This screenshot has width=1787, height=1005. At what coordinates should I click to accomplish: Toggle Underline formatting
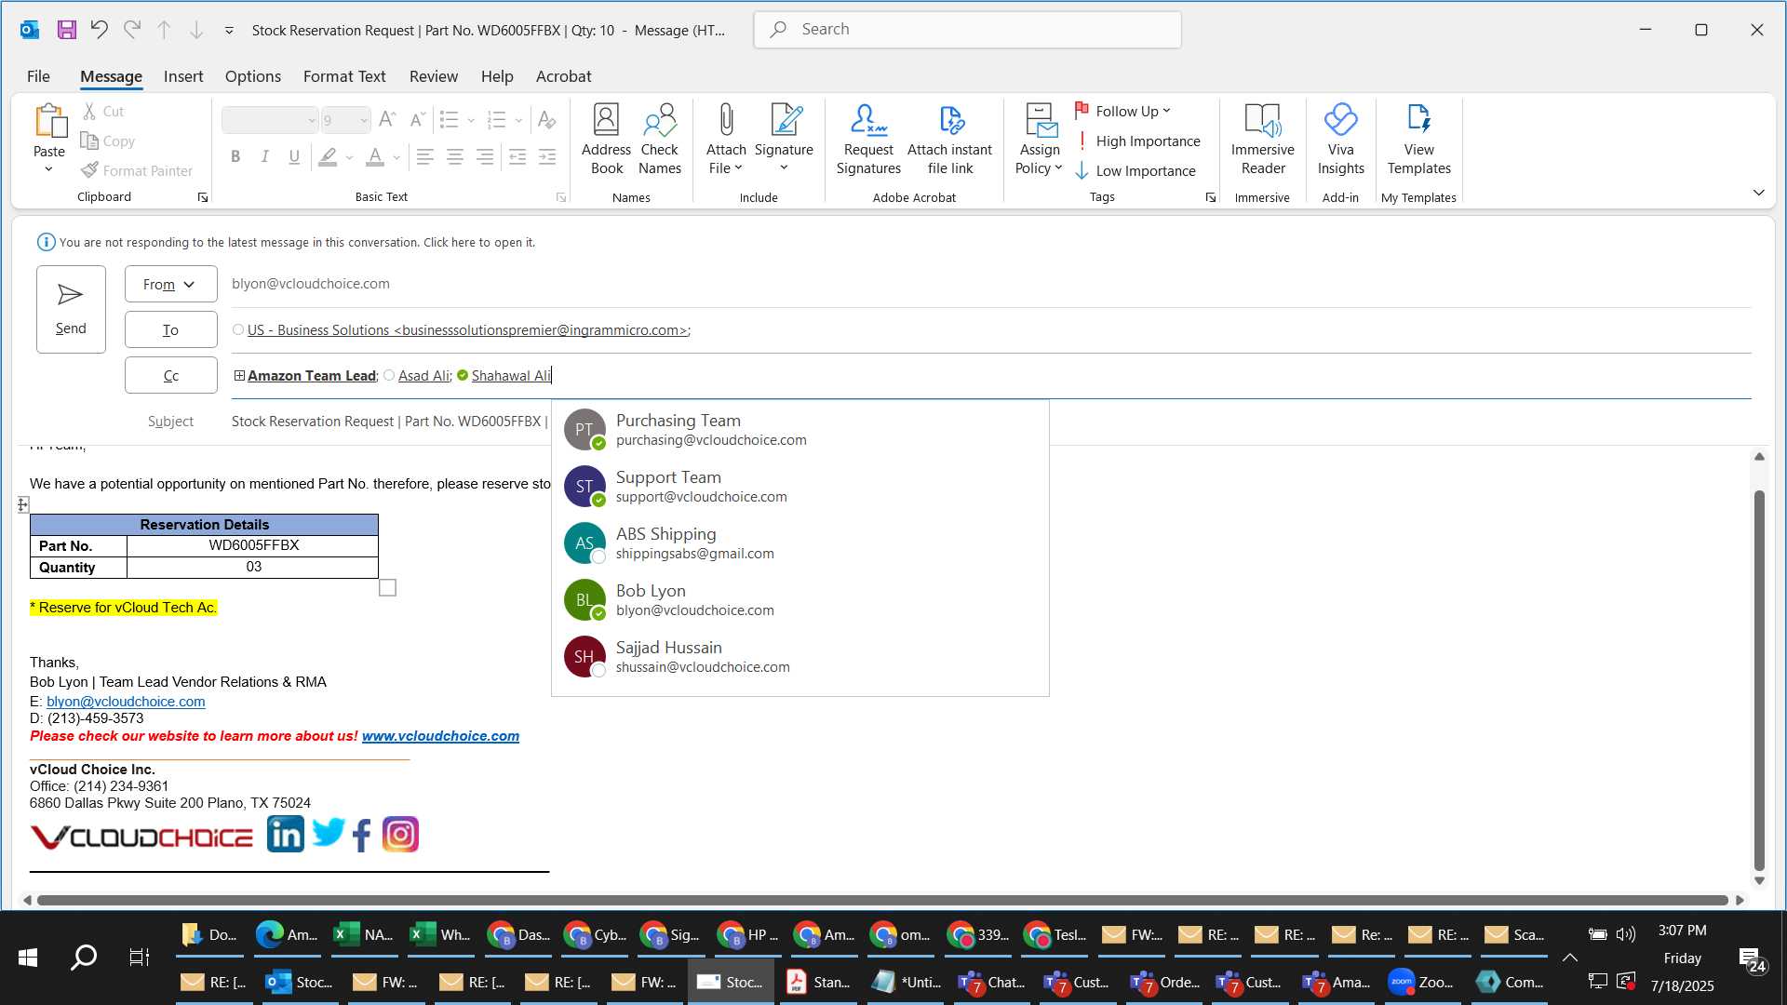tap(294, 156)
